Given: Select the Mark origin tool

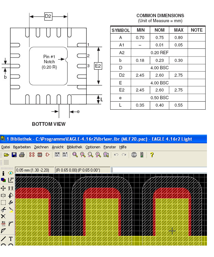Looking at the screenshot, I should click(x=11, y=180).
